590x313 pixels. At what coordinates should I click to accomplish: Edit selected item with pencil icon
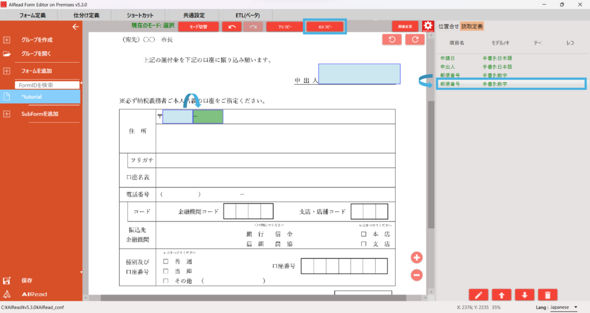(478, 295)
